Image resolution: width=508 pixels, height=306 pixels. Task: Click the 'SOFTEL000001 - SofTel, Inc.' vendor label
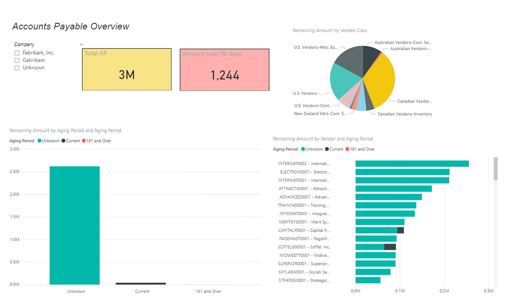click(x=303, y=247)
